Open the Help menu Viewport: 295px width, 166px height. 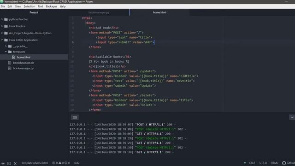[x=63, y=6]
